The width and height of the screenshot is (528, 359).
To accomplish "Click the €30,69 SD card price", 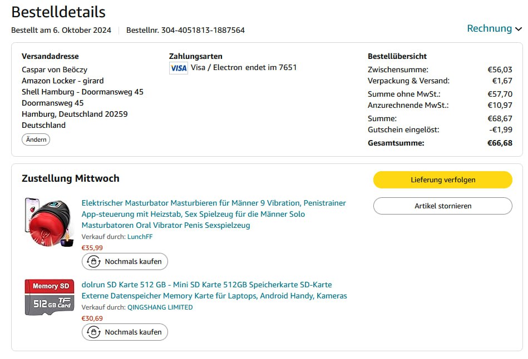I will click(92, 318).
